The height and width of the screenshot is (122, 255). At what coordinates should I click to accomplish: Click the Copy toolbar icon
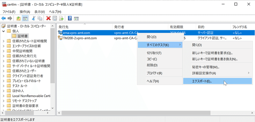pyautogui.click(x=40, y=18)
